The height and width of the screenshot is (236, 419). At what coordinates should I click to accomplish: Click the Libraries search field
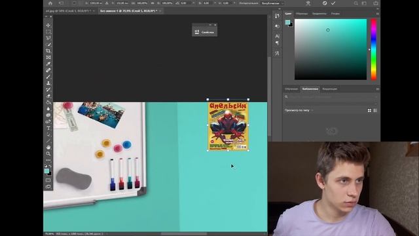331,96
